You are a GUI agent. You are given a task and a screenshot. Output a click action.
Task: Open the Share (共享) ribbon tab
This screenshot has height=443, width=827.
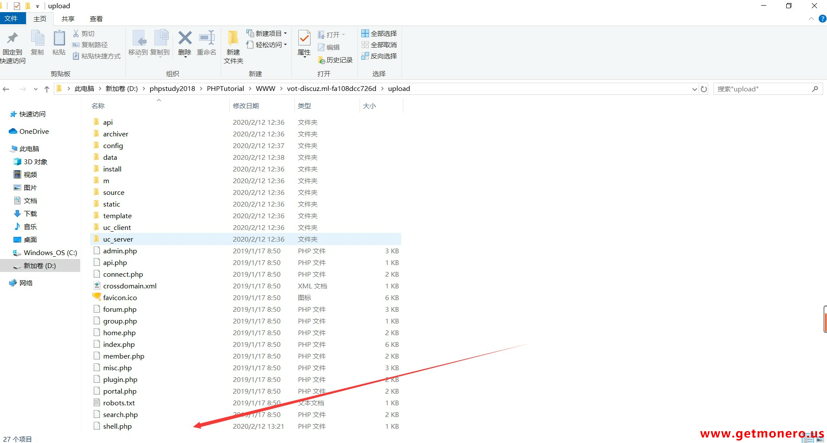[68, 19]
